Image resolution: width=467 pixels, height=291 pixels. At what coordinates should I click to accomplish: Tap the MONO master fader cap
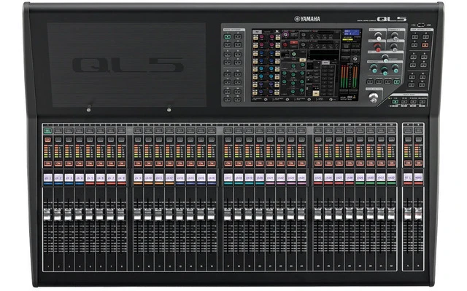(418, 214)
